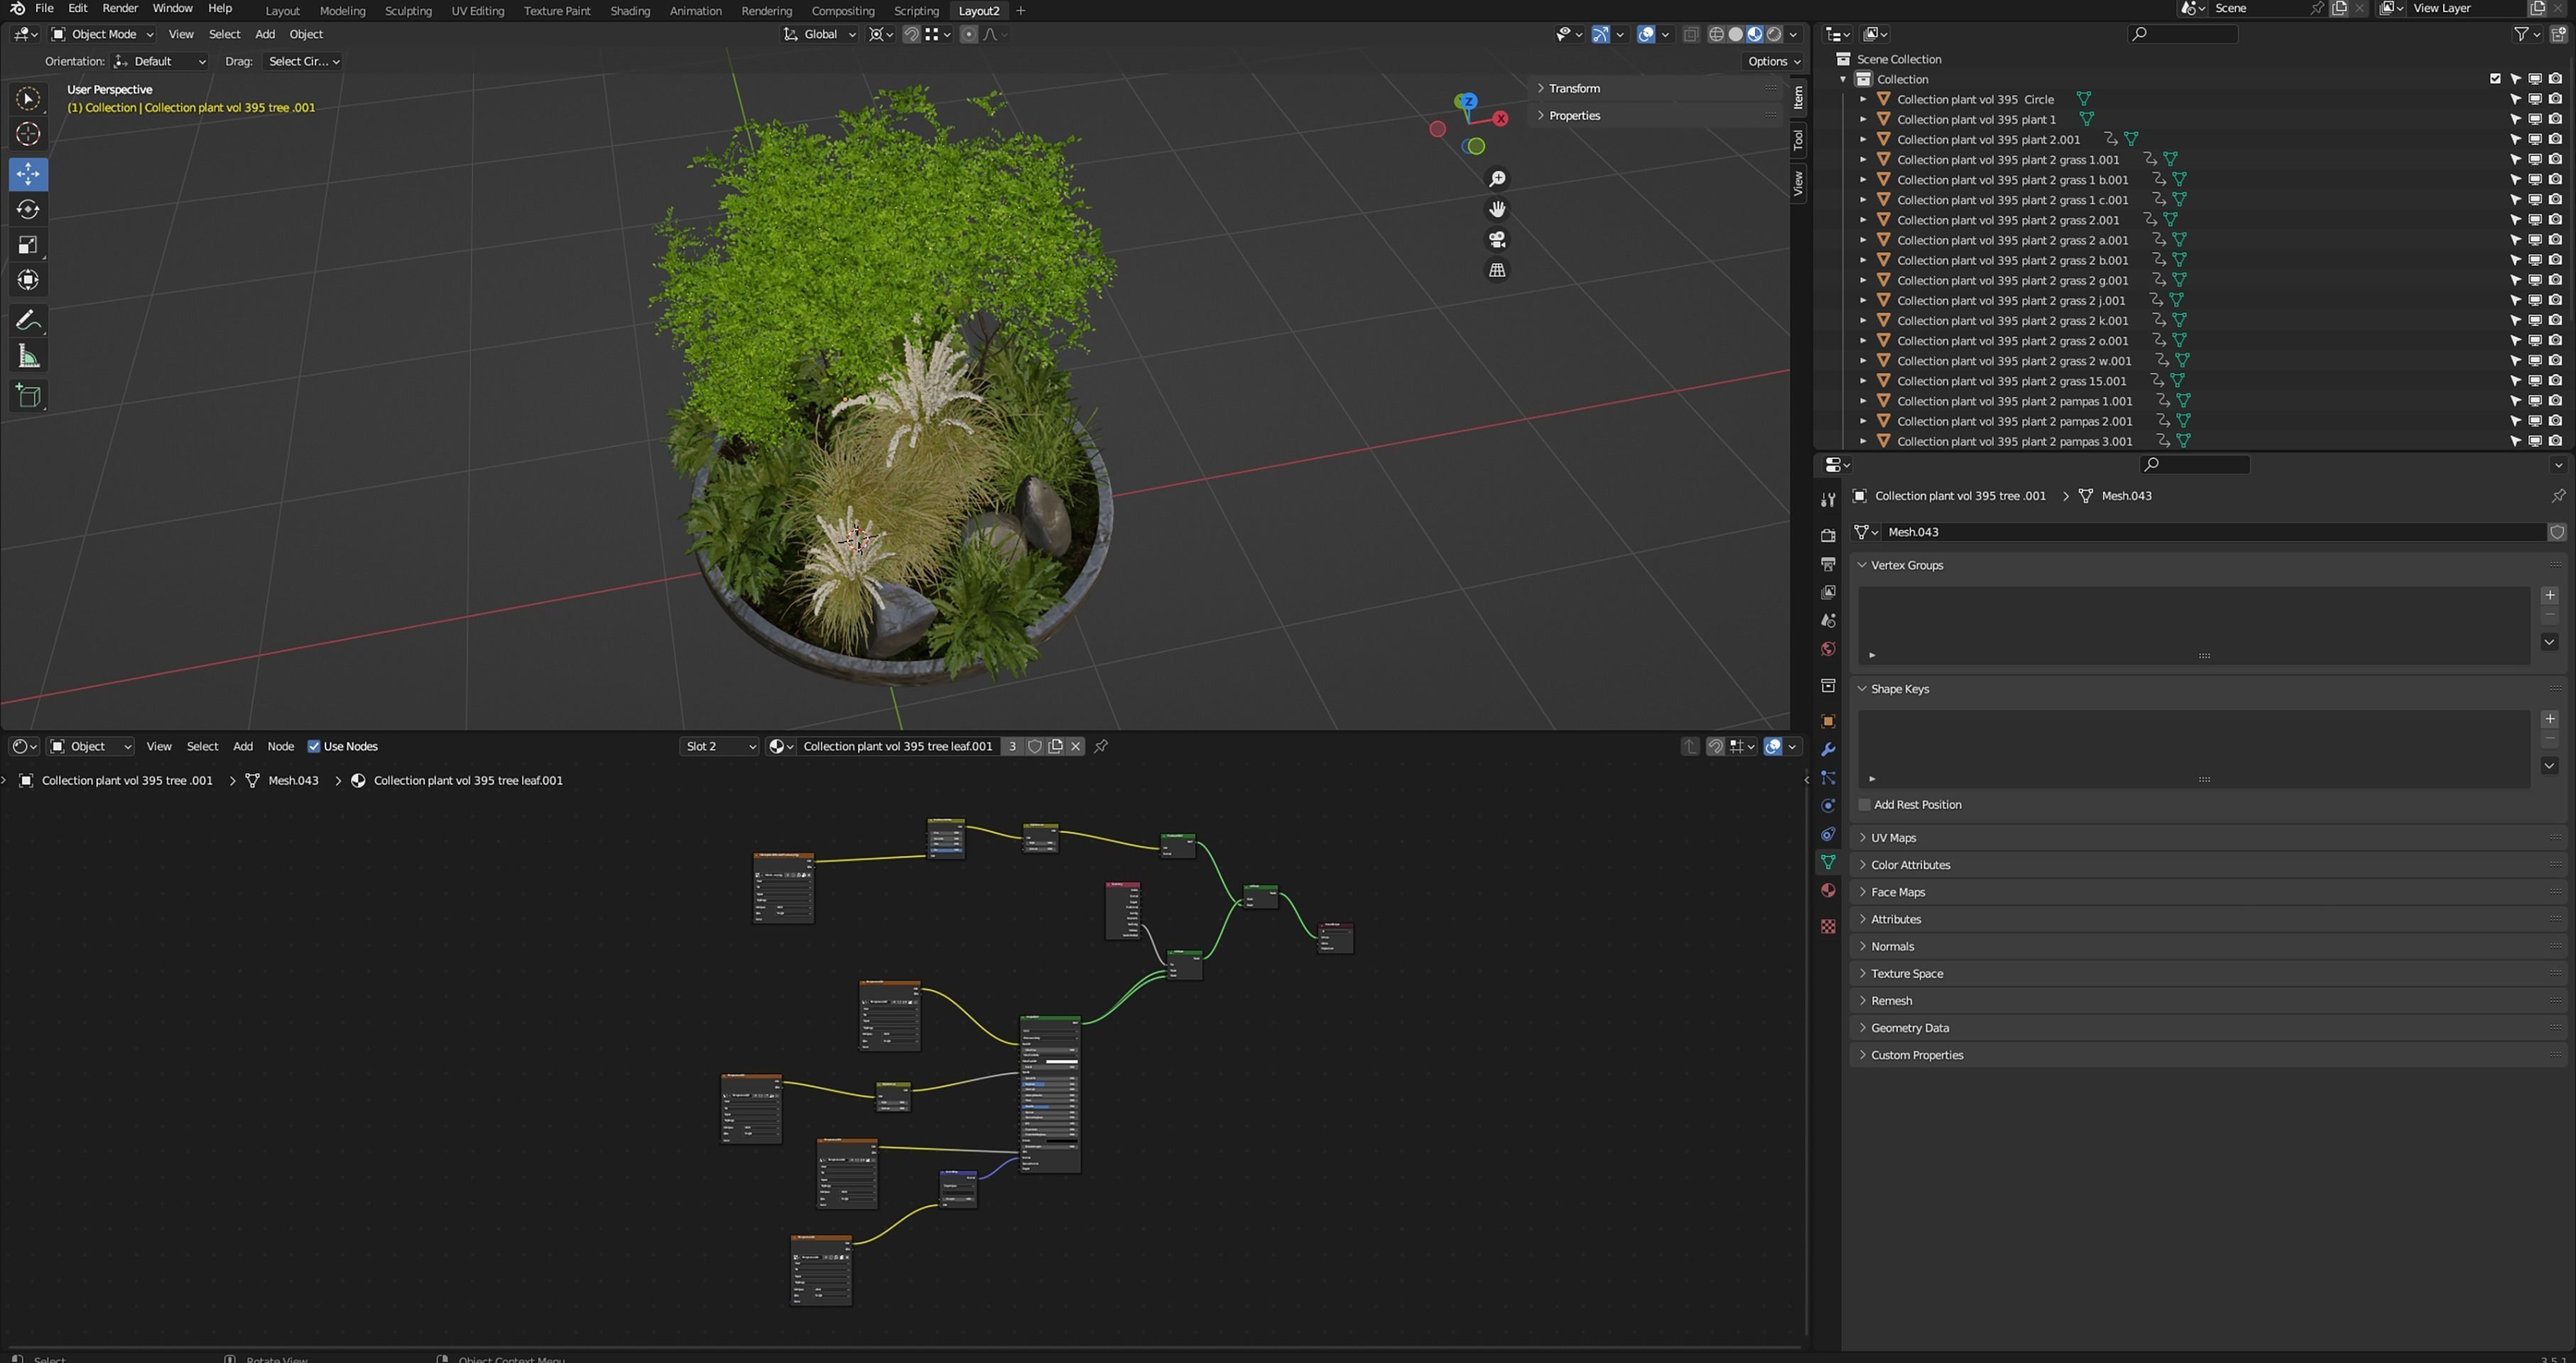Switch perspective/orthographic grid gizmo icon
Image resolution: width=2576 pixels, height=1363 pixels.
(1497, 270)
